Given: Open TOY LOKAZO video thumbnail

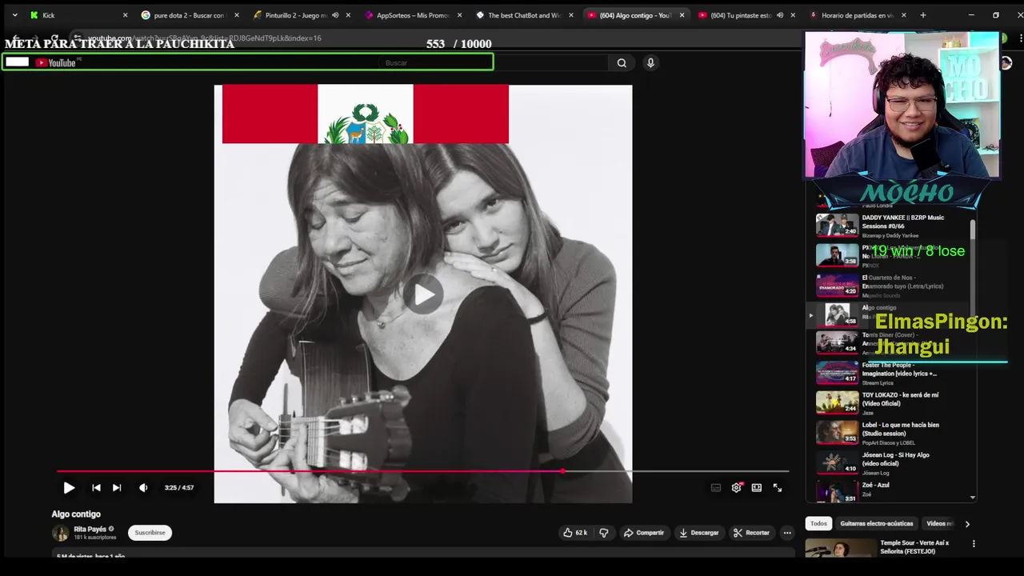Looking at the screenshot, I should coord(837,402).
